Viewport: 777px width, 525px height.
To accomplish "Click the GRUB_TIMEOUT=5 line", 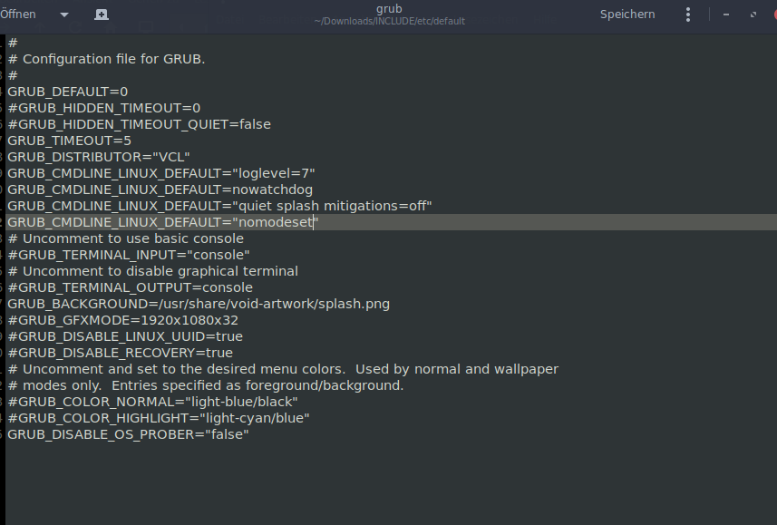I will pyautogui.click(x=70, y=141).
